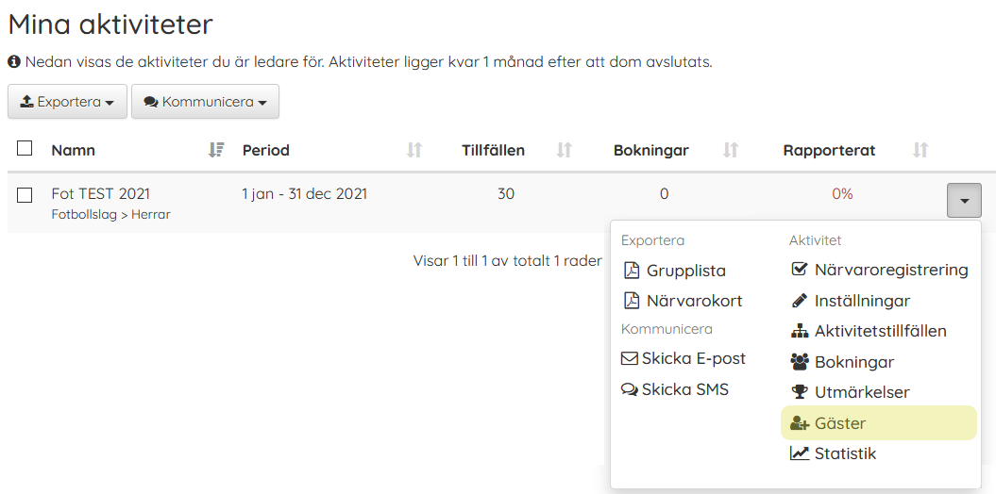Choose Bokningar in the activity menu
Image resolution: width=996 pixels, height=494 pixels.
point(853,362)
